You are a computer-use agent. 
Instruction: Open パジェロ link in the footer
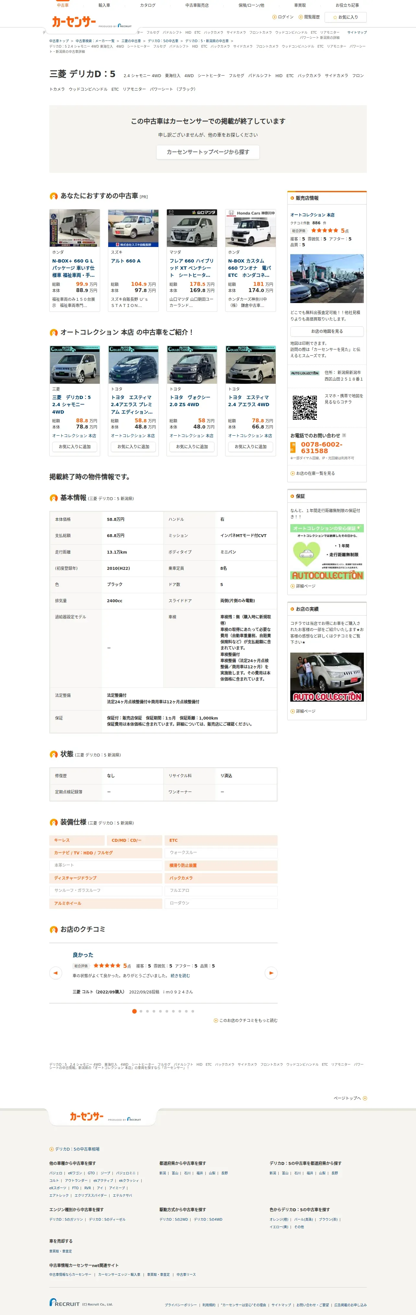click(x=56, y=1173)
